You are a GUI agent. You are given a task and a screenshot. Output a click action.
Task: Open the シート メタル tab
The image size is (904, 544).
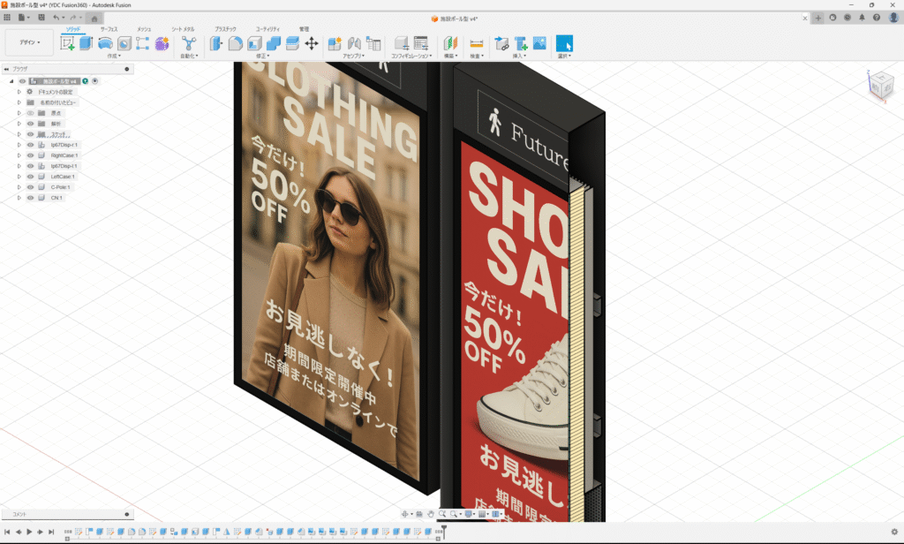[x=183, y=29]
